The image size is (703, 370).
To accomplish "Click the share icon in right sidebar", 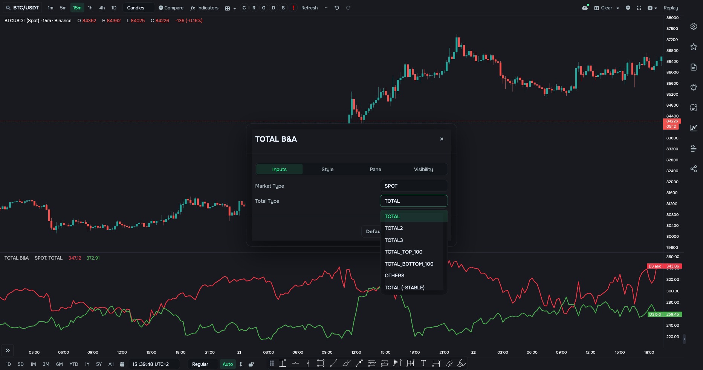I will (694, 169).
